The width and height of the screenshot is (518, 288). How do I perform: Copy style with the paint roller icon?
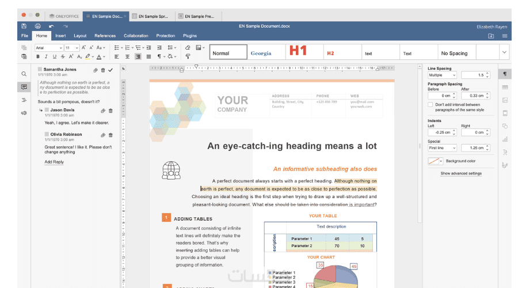point(188,56)
